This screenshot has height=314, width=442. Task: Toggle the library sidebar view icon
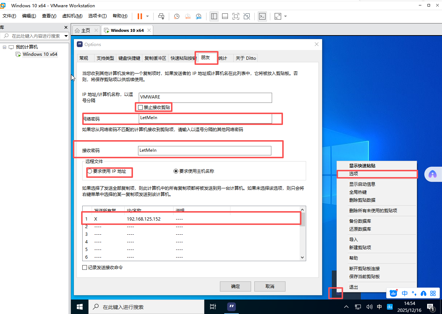pos(214,16)
